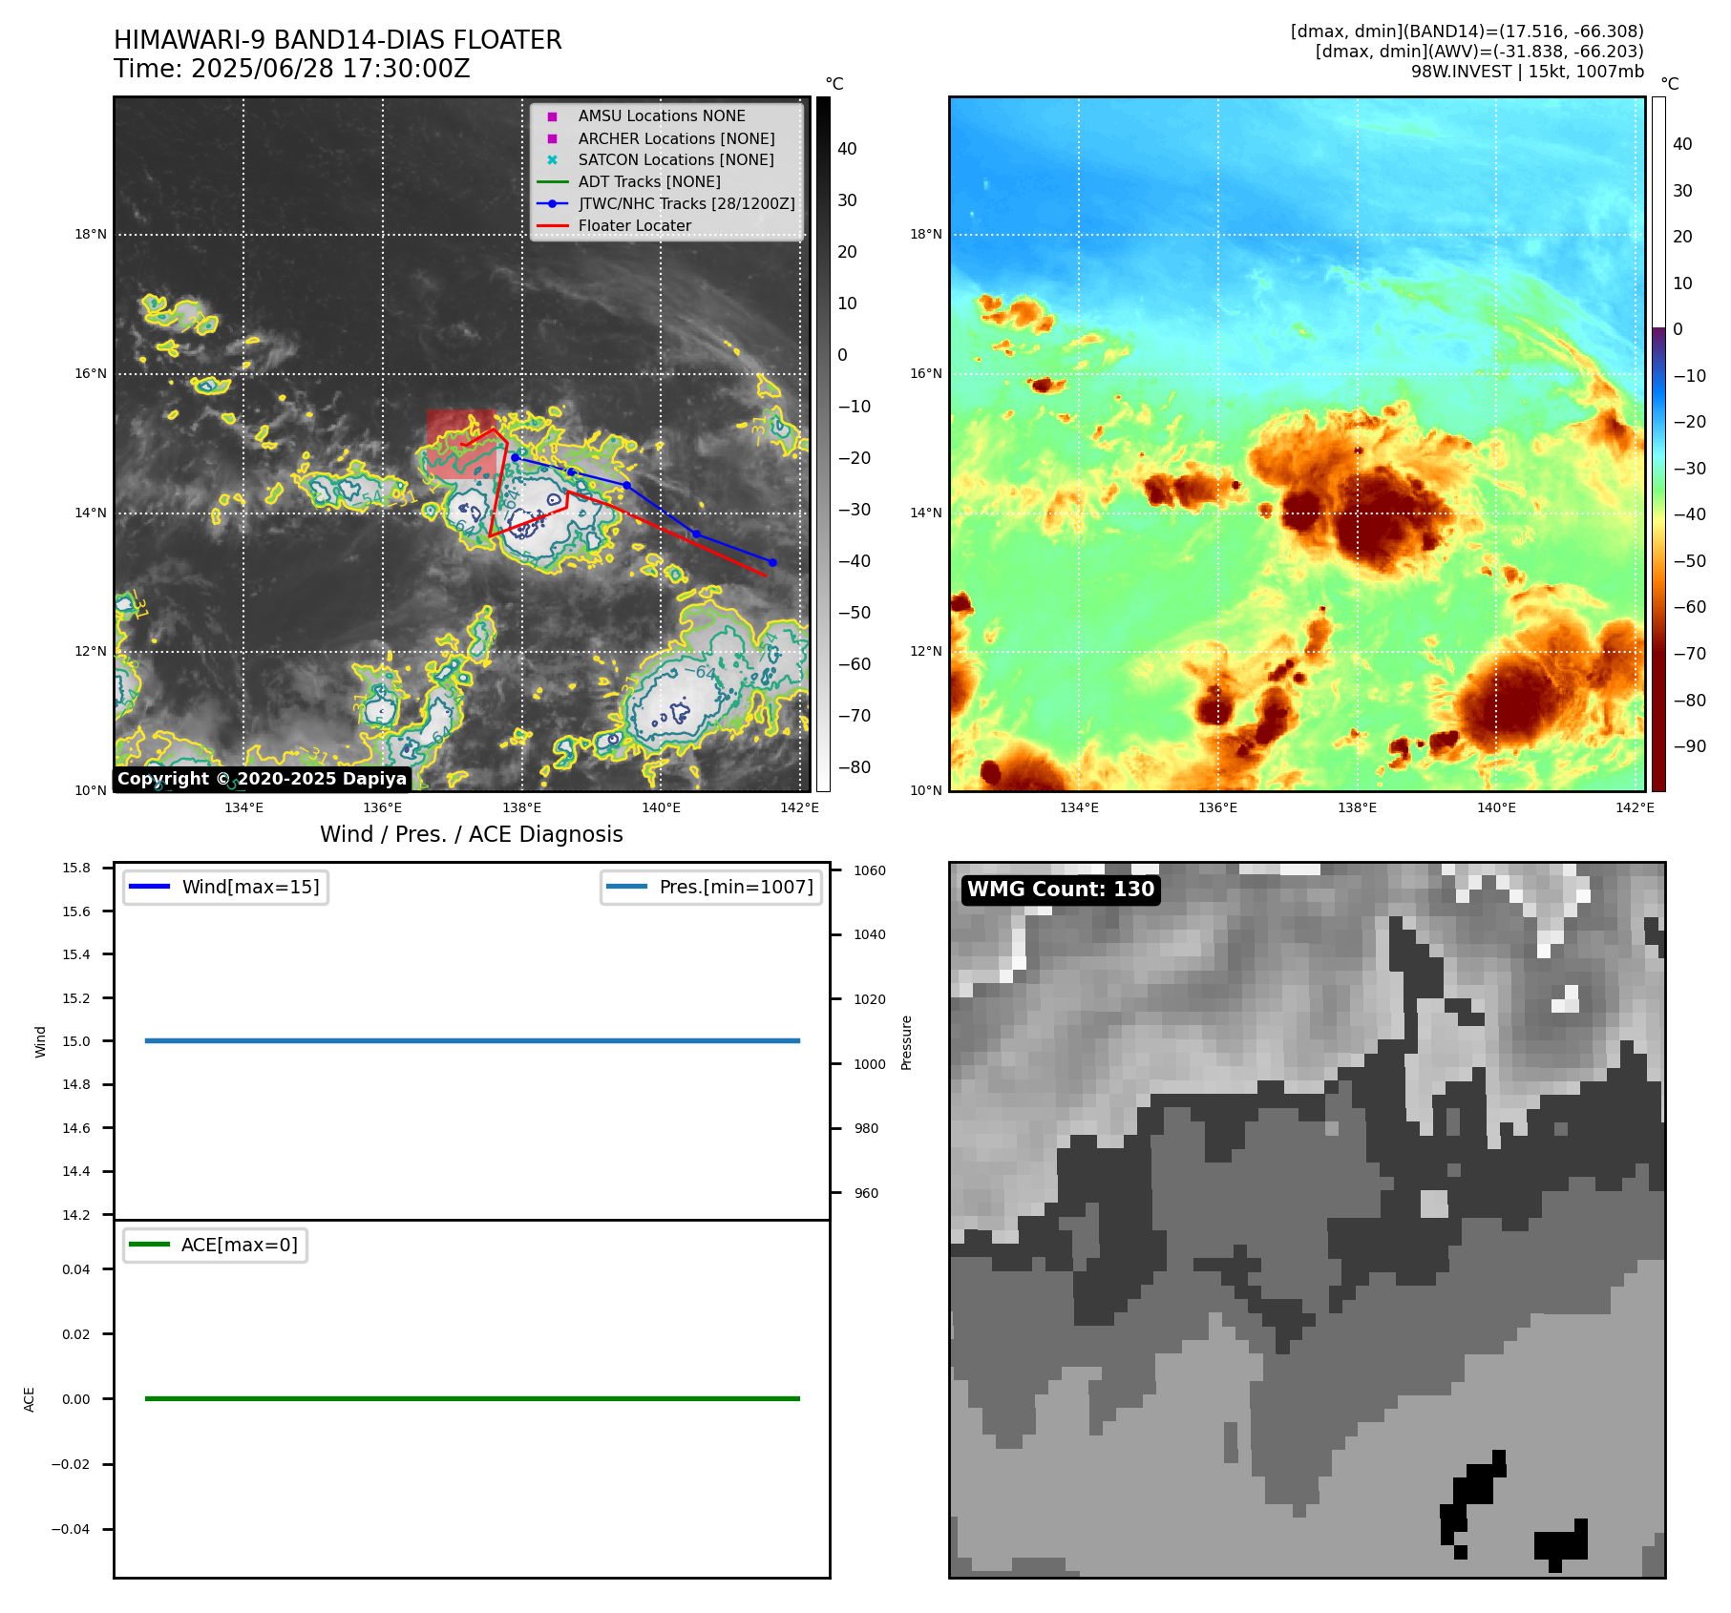Image resolution: width=1731 pixels, height=1613 pixels.
Task: Click the ACE[max=0] legend box
Action: coord(215,1245)
